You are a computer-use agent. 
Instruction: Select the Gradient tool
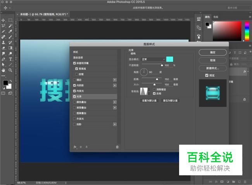10,48
